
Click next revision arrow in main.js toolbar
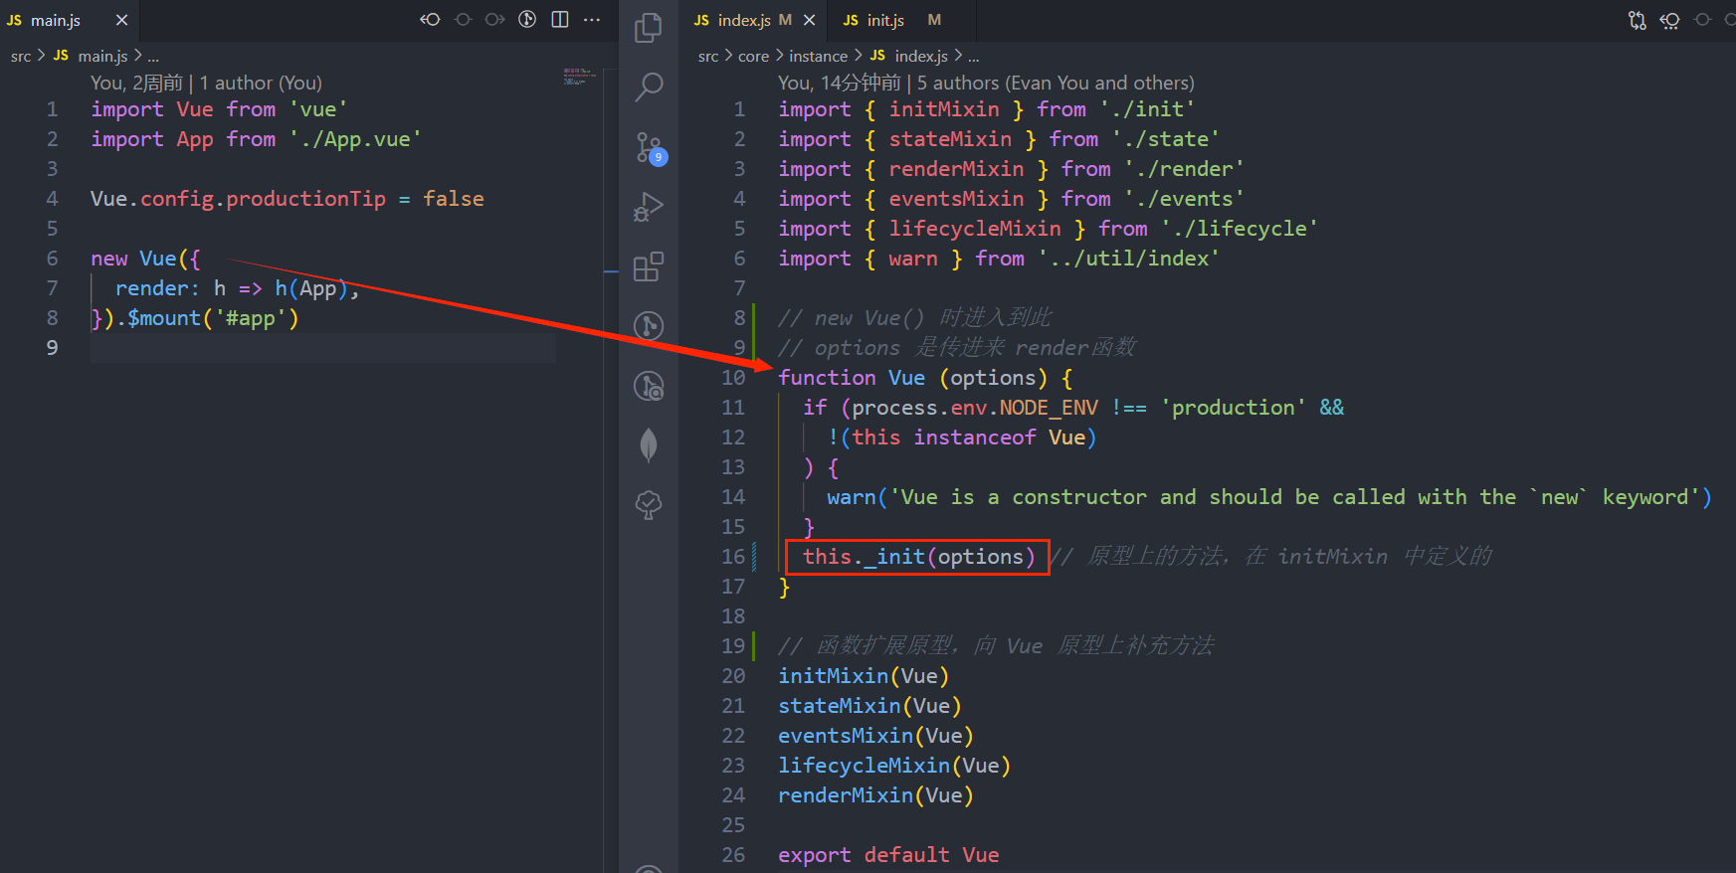point(494,20)
